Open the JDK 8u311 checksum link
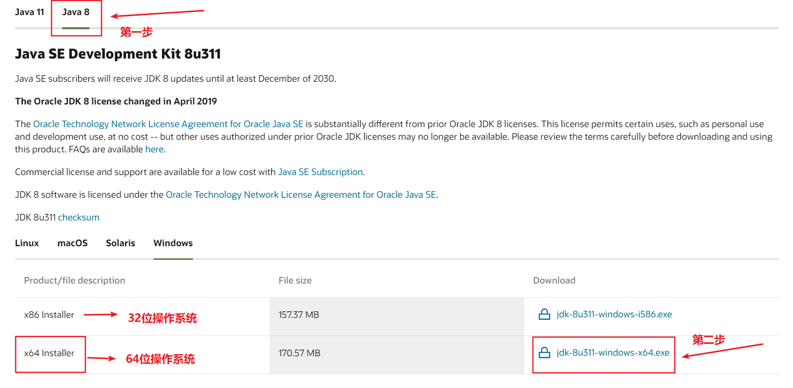Image resolution: width=793 pixels, height=388 pixels. pos(78,217)
